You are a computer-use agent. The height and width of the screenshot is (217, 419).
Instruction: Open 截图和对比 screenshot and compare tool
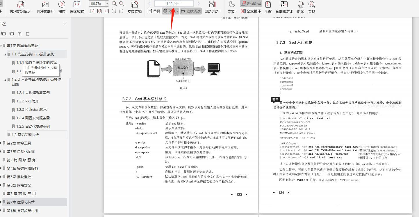284,8
